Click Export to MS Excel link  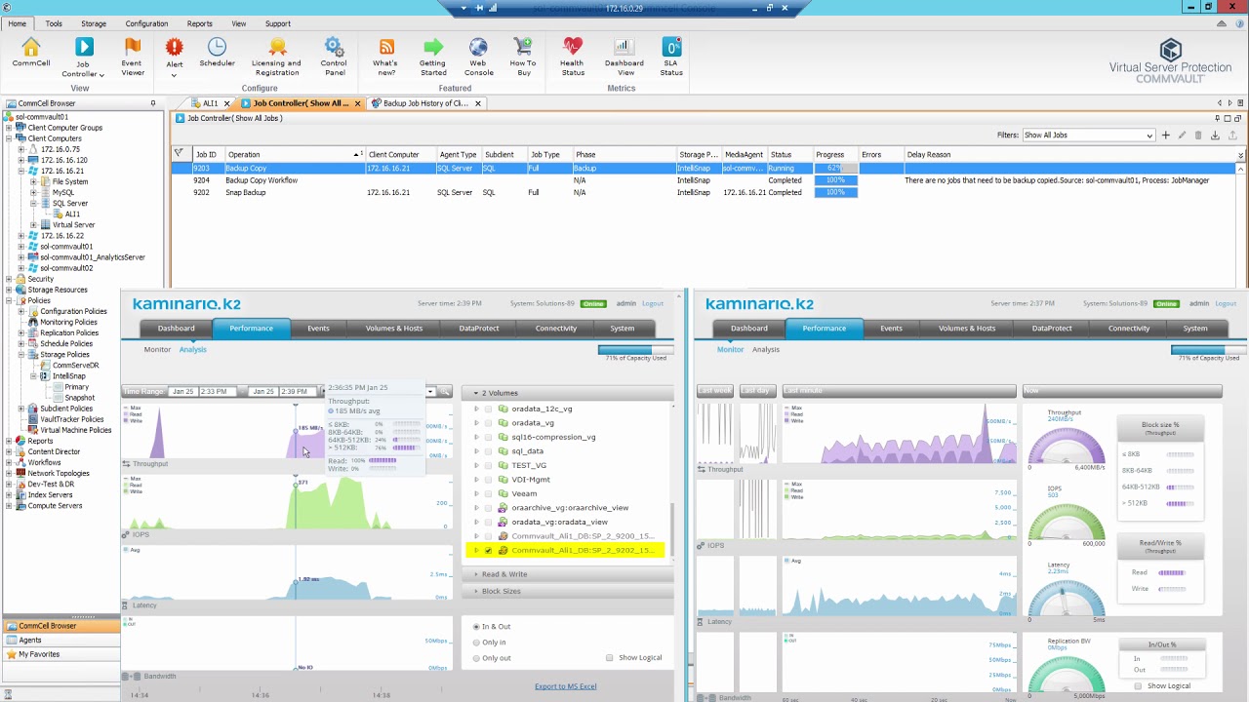565,686
